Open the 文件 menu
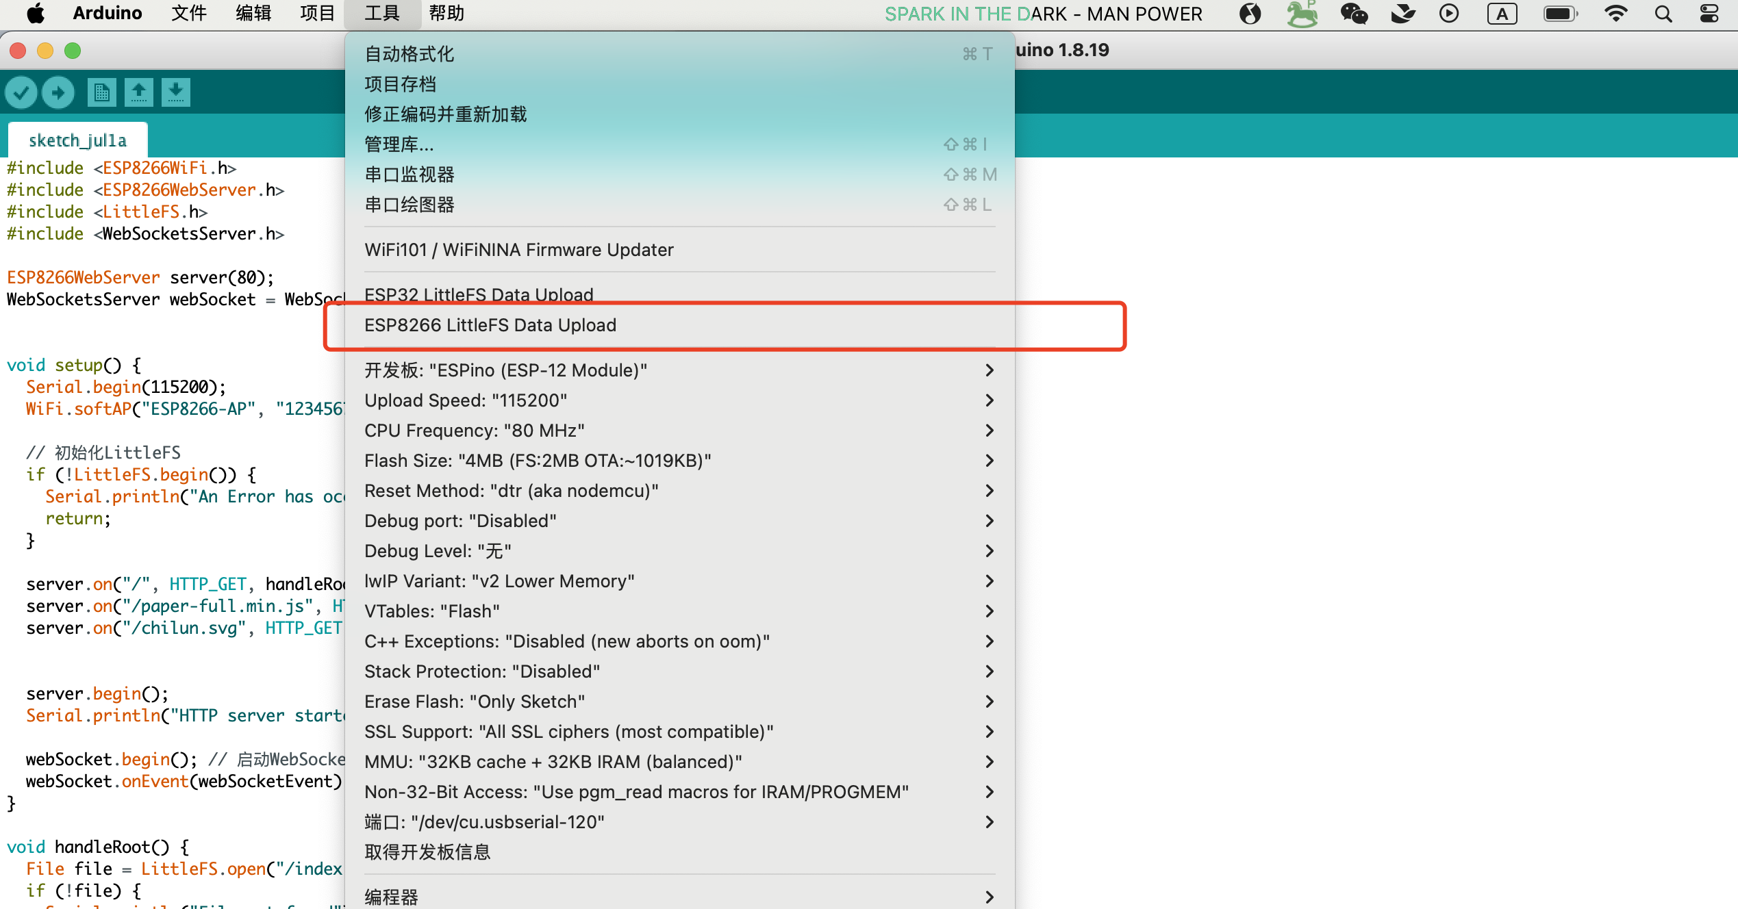 [x=189, y=14]
